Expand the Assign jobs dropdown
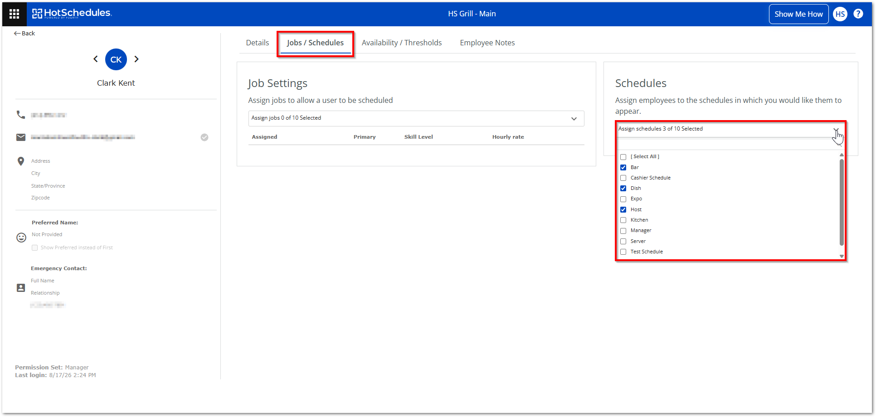The width and height of the screenshot is (876, 417). point(416,118)
